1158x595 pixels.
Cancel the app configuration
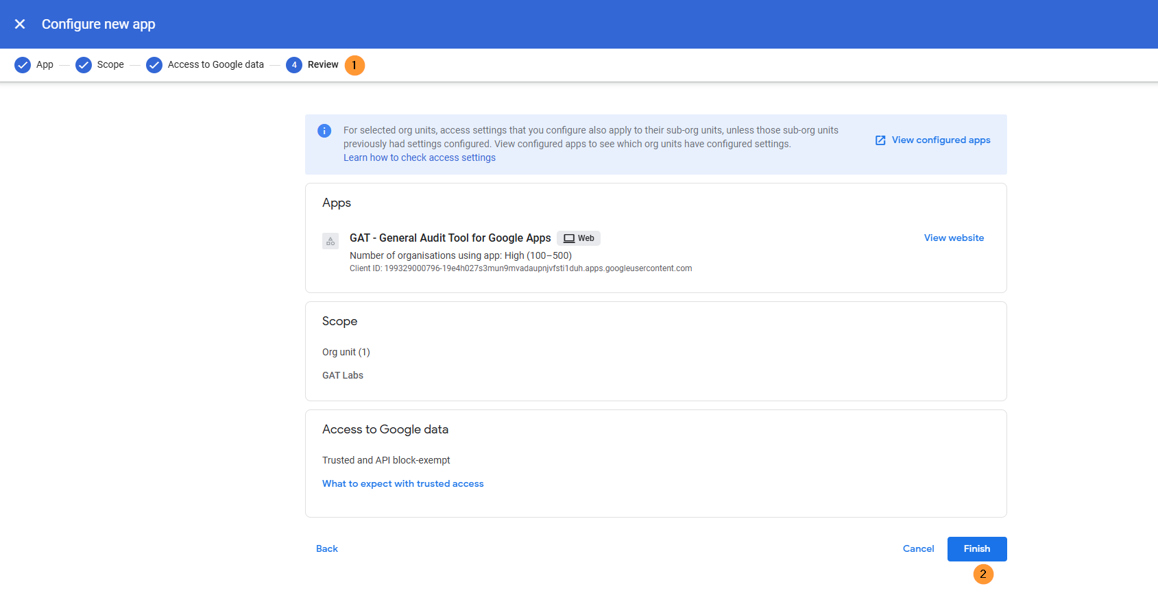pyautogui.click(x=918, y=549)
